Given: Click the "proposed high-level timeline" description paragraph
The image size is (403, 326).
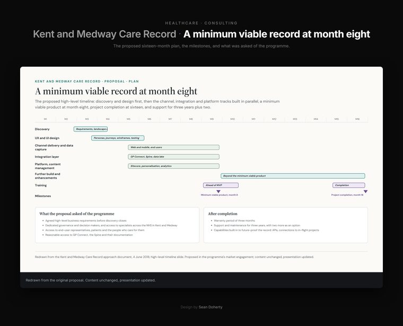Looking at the screenshot, I should [x=157, y=104].
